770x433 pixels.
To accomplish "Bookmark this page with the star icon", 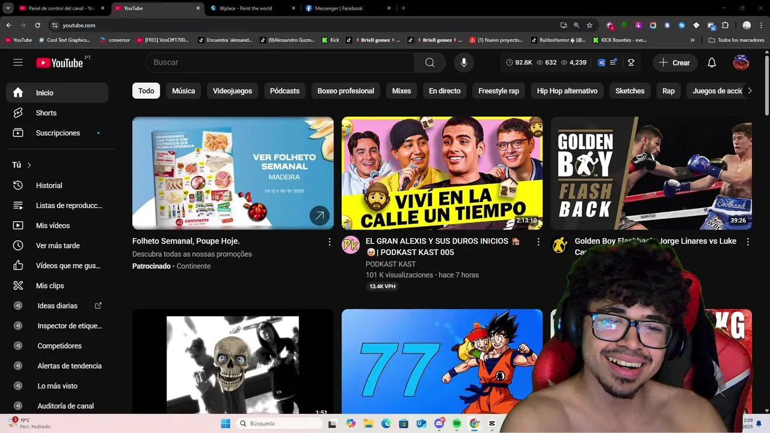I will [x=590, y=25].
